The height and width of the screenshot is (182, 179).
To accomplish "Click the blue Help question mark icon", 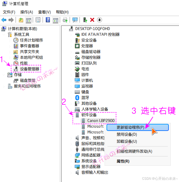I will tap(48, 20).
